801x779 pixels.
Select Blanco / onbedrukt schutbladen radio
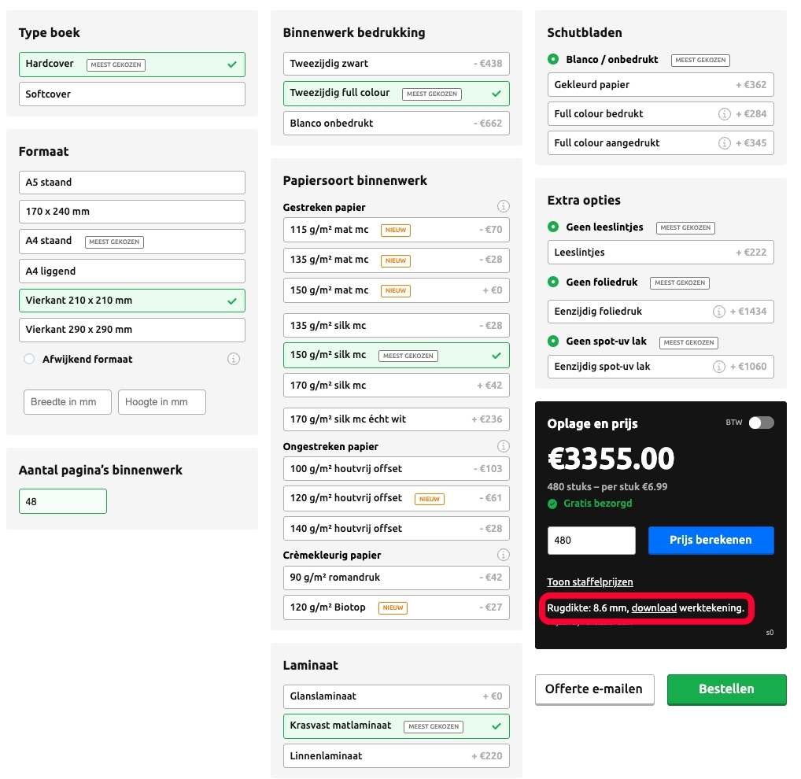coord(553,60)
